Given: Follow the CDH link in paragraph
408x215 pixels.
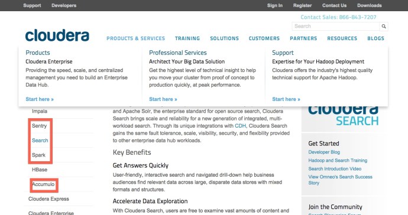Looking at the screenshot, I should point(240,126).
